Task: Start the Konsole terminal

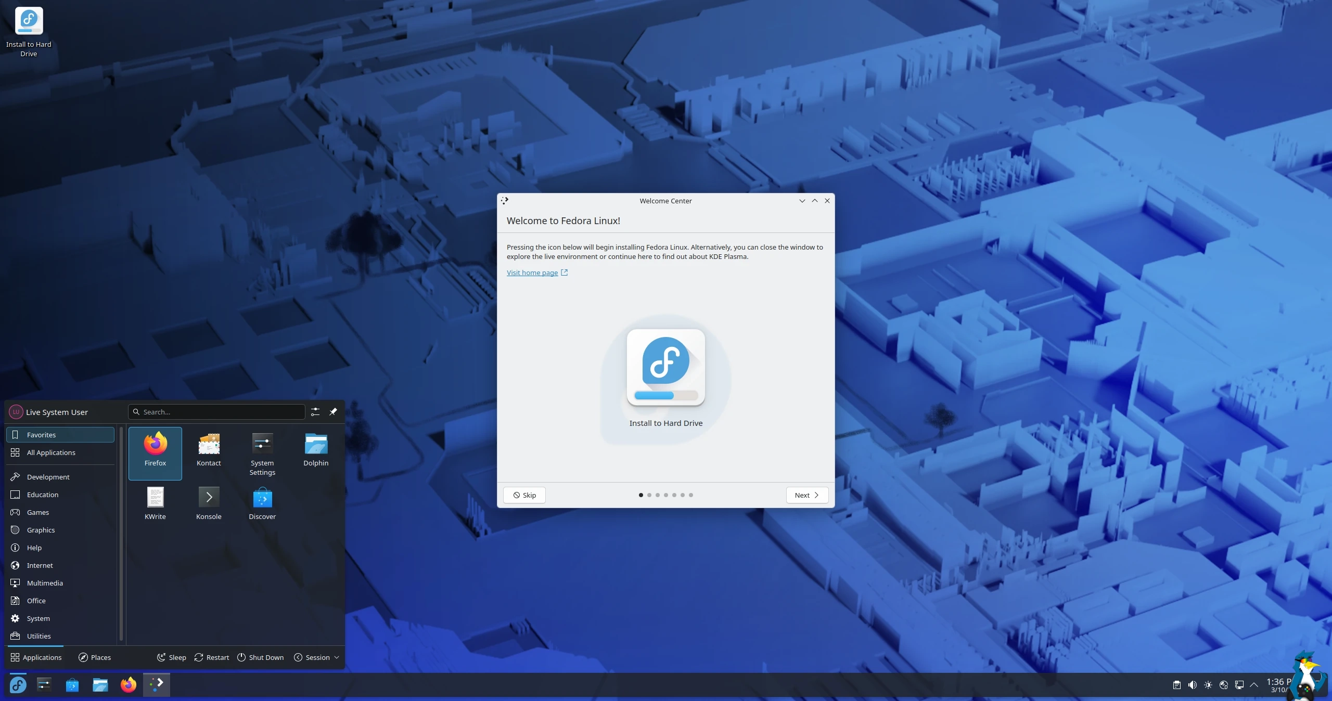Action: pos(209,503)
